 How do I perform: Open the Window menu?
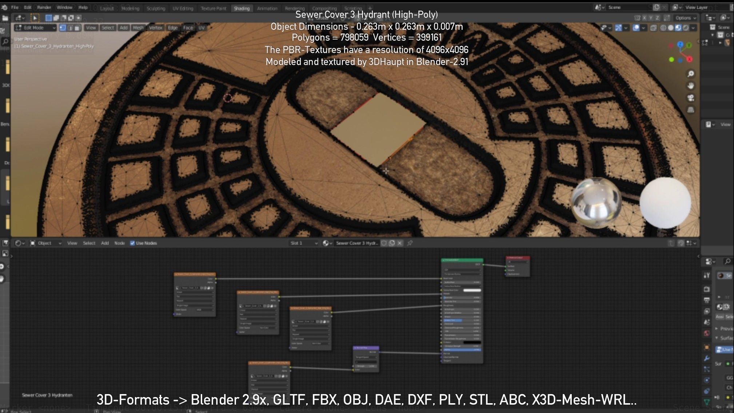click(x=64, y=7)
